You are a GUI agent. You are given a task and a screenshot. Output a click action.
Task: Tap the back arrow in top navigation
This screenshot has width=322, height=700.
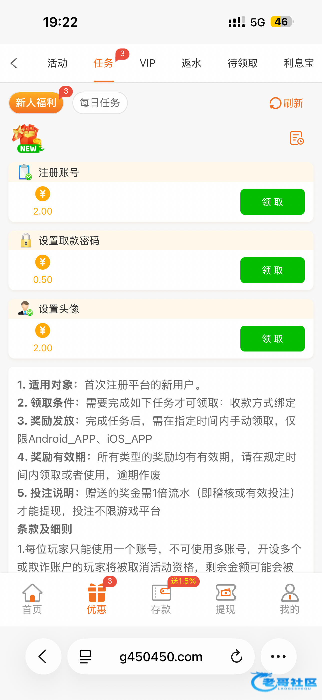tap(14, 63)
